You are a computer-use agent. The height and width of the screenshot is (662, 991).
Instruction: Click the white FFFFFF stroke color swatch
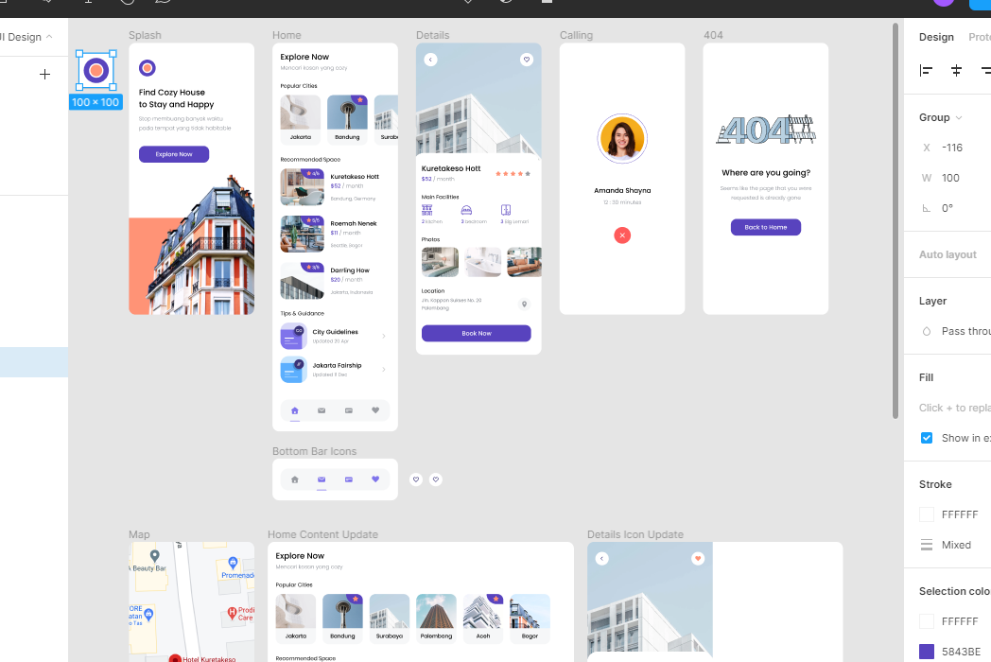(927, 514)
